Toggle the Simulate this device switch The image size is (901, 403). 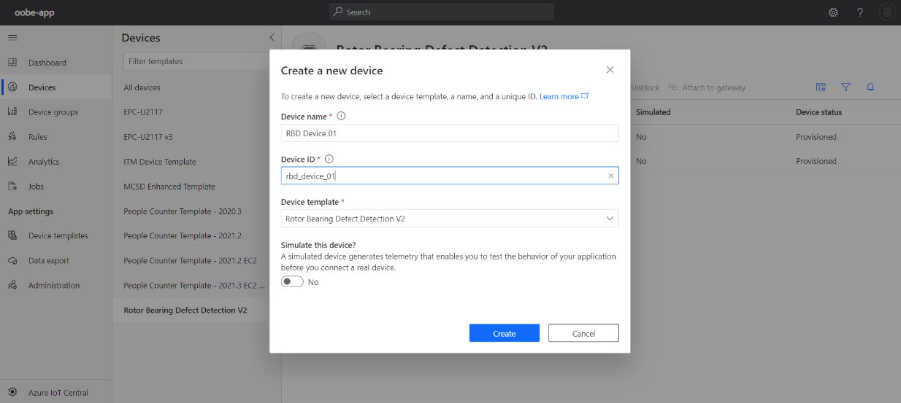(x=292, y=282)
